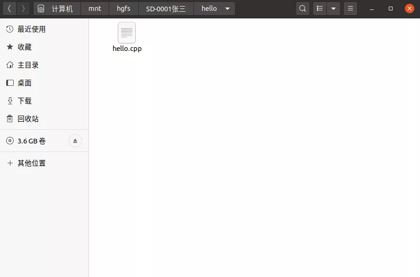420x277 pixels.
Task: Click the download arrow icon beside 下载
Action: pyautogui.click(x=10, y=101)
